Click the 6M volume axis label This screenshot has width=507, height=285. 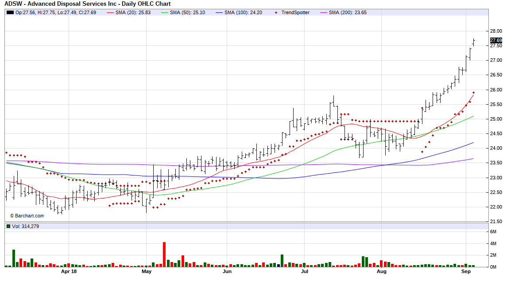point(493,232)
